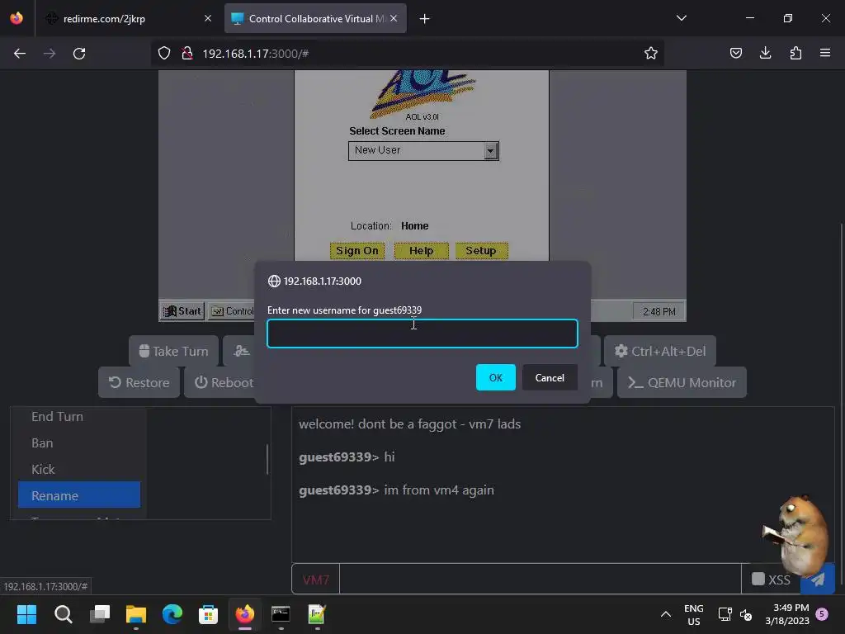Switch to the redirme.com/2jkrp tab
Image resolution: width=845 pixels, height=634 pixels.
(128, 18)
